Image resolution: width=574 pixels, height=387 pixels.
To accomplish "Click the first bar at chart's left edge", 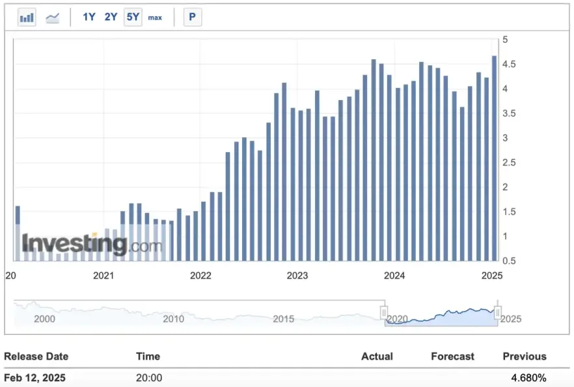I will pyautogui.click(x=18, y=233).
